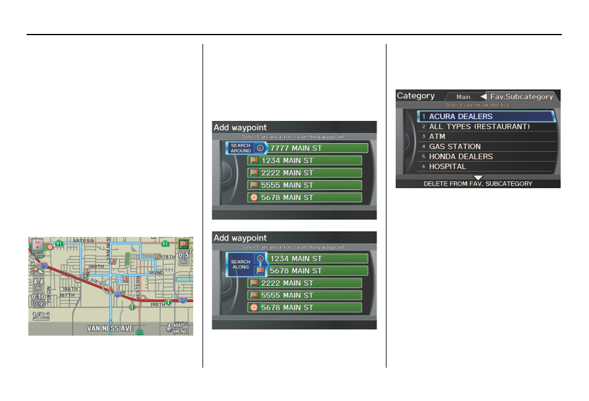Click the current-position icon beside 7777 MAIN ST

point(260,148)
